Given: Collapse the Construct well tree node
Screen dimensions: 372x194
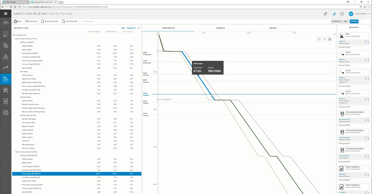Looking at the screenshot, I should point(15,35).
